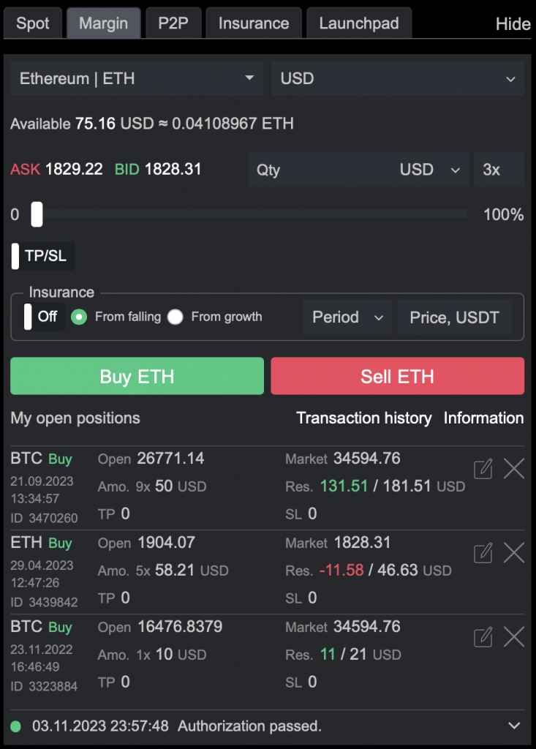This screenshot has width=536, height=749.
Task: Close the ETH position opened at 1904.07
Action: 514,553
